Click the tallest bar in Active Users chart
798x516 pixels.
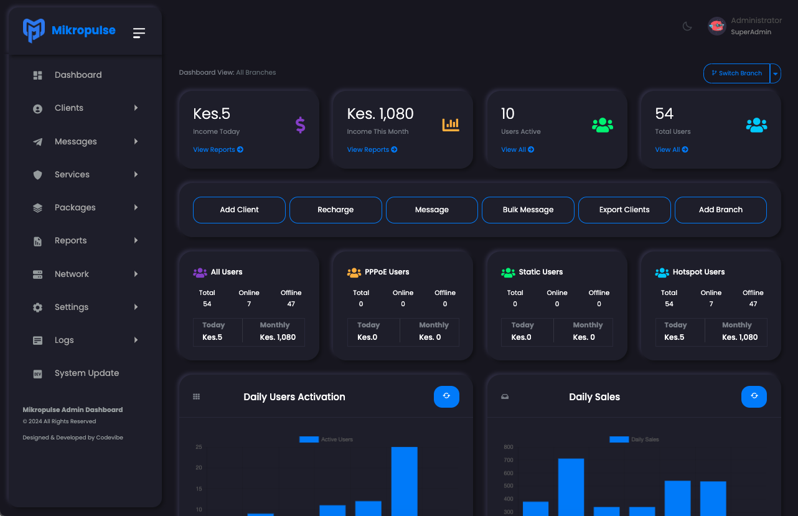[x=405, y=481]
